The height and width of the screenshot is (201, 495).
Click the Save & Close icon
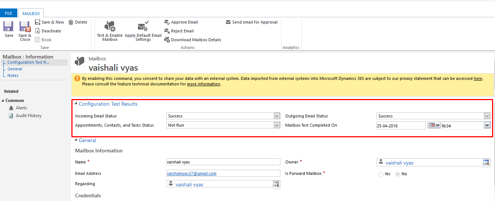25,27
